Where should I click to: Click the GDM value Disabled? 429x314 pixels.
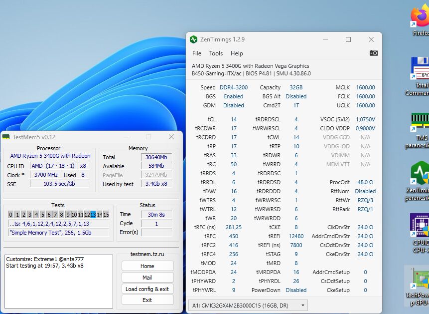234,105
